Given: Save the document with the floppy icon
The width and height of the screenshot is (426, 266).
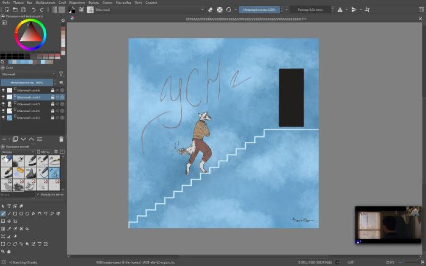Looking at the screenshot, I should tap(23, 10).
